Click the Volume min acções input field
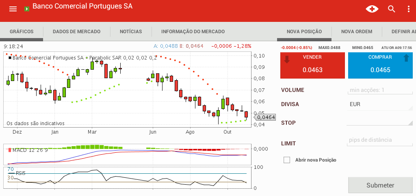Viewport: 416px width, 196px height. (x=379, y=90)
